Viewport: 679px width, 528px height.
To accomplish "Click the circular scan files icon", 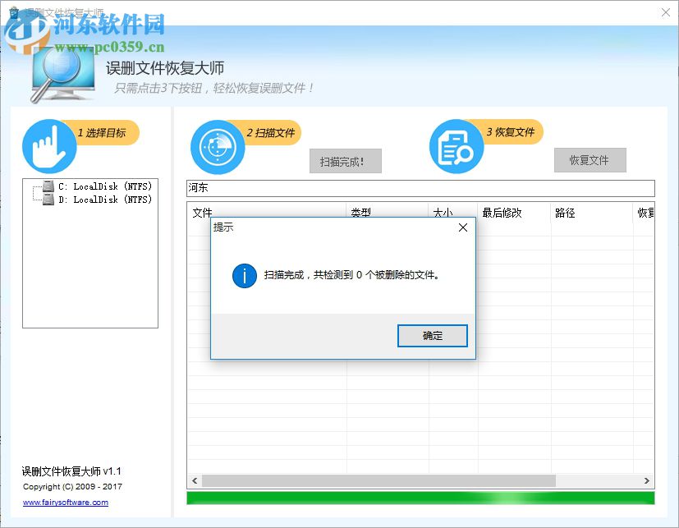I will pyautogui.click(x=216, y=147).
